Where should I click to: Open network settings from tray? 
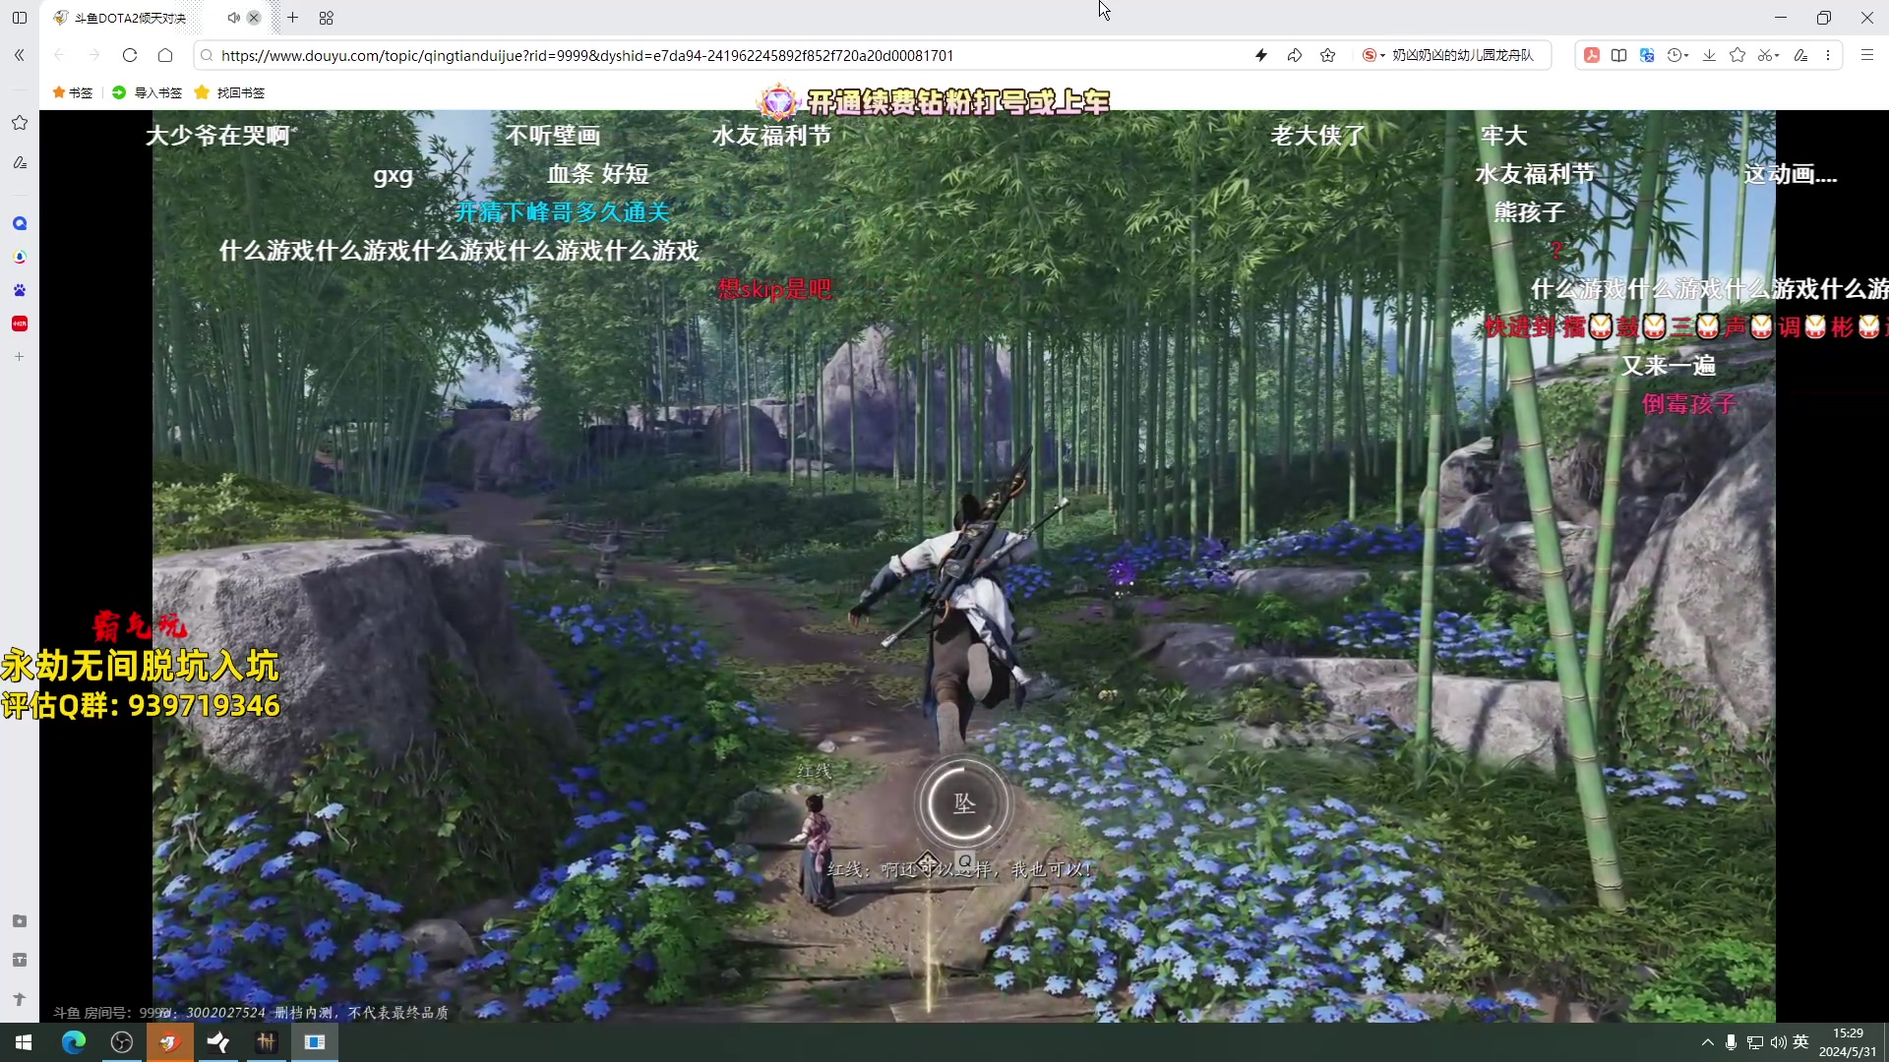(1754, 1042)
